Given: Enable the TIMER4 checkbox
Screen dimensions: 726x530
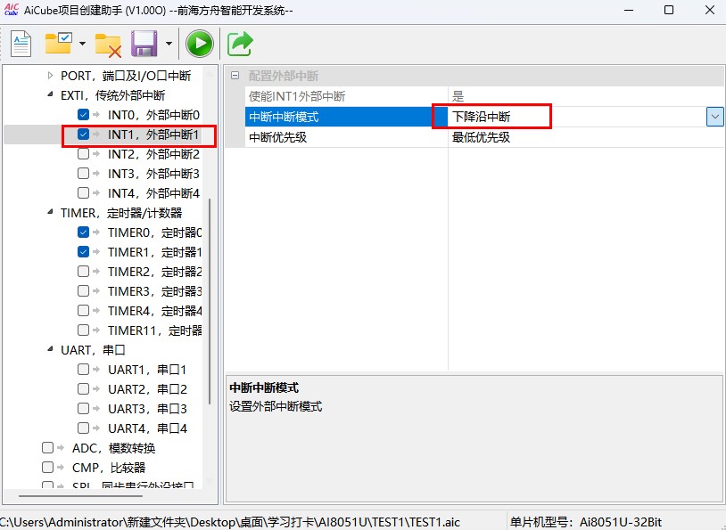Looking at the screenshot, I should tap(83, 310).
